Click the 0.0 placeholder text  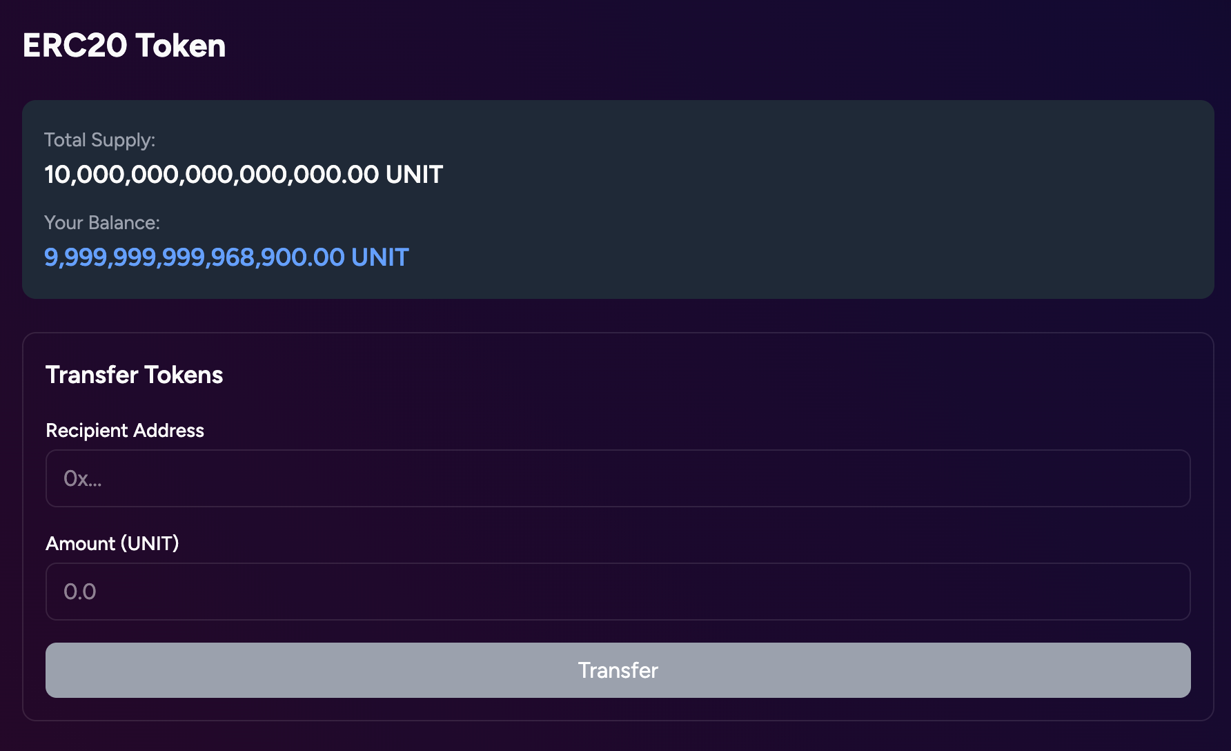pos(80,592)
